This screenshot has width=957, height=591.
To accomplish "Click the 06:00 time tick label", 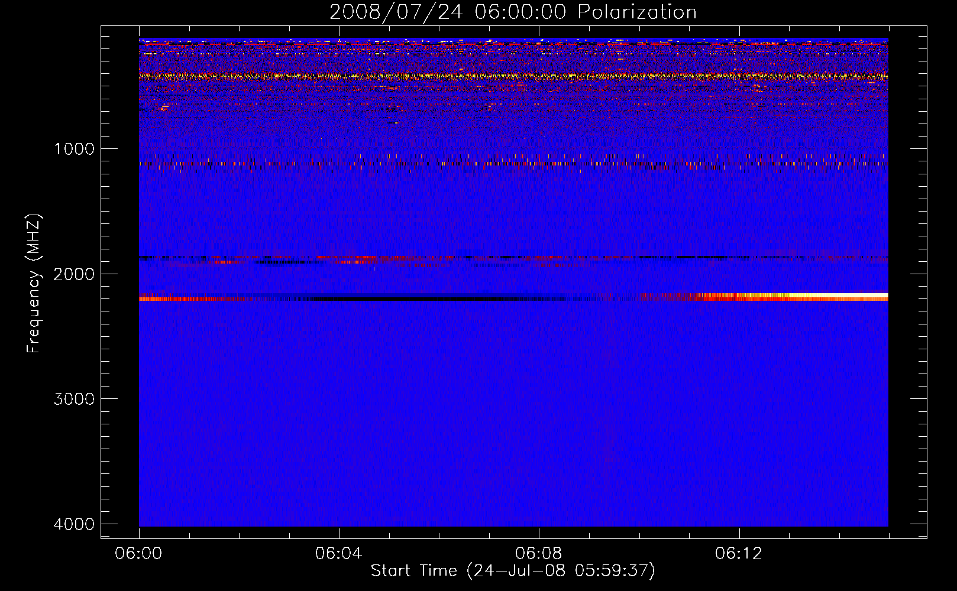I will (139, 554).
